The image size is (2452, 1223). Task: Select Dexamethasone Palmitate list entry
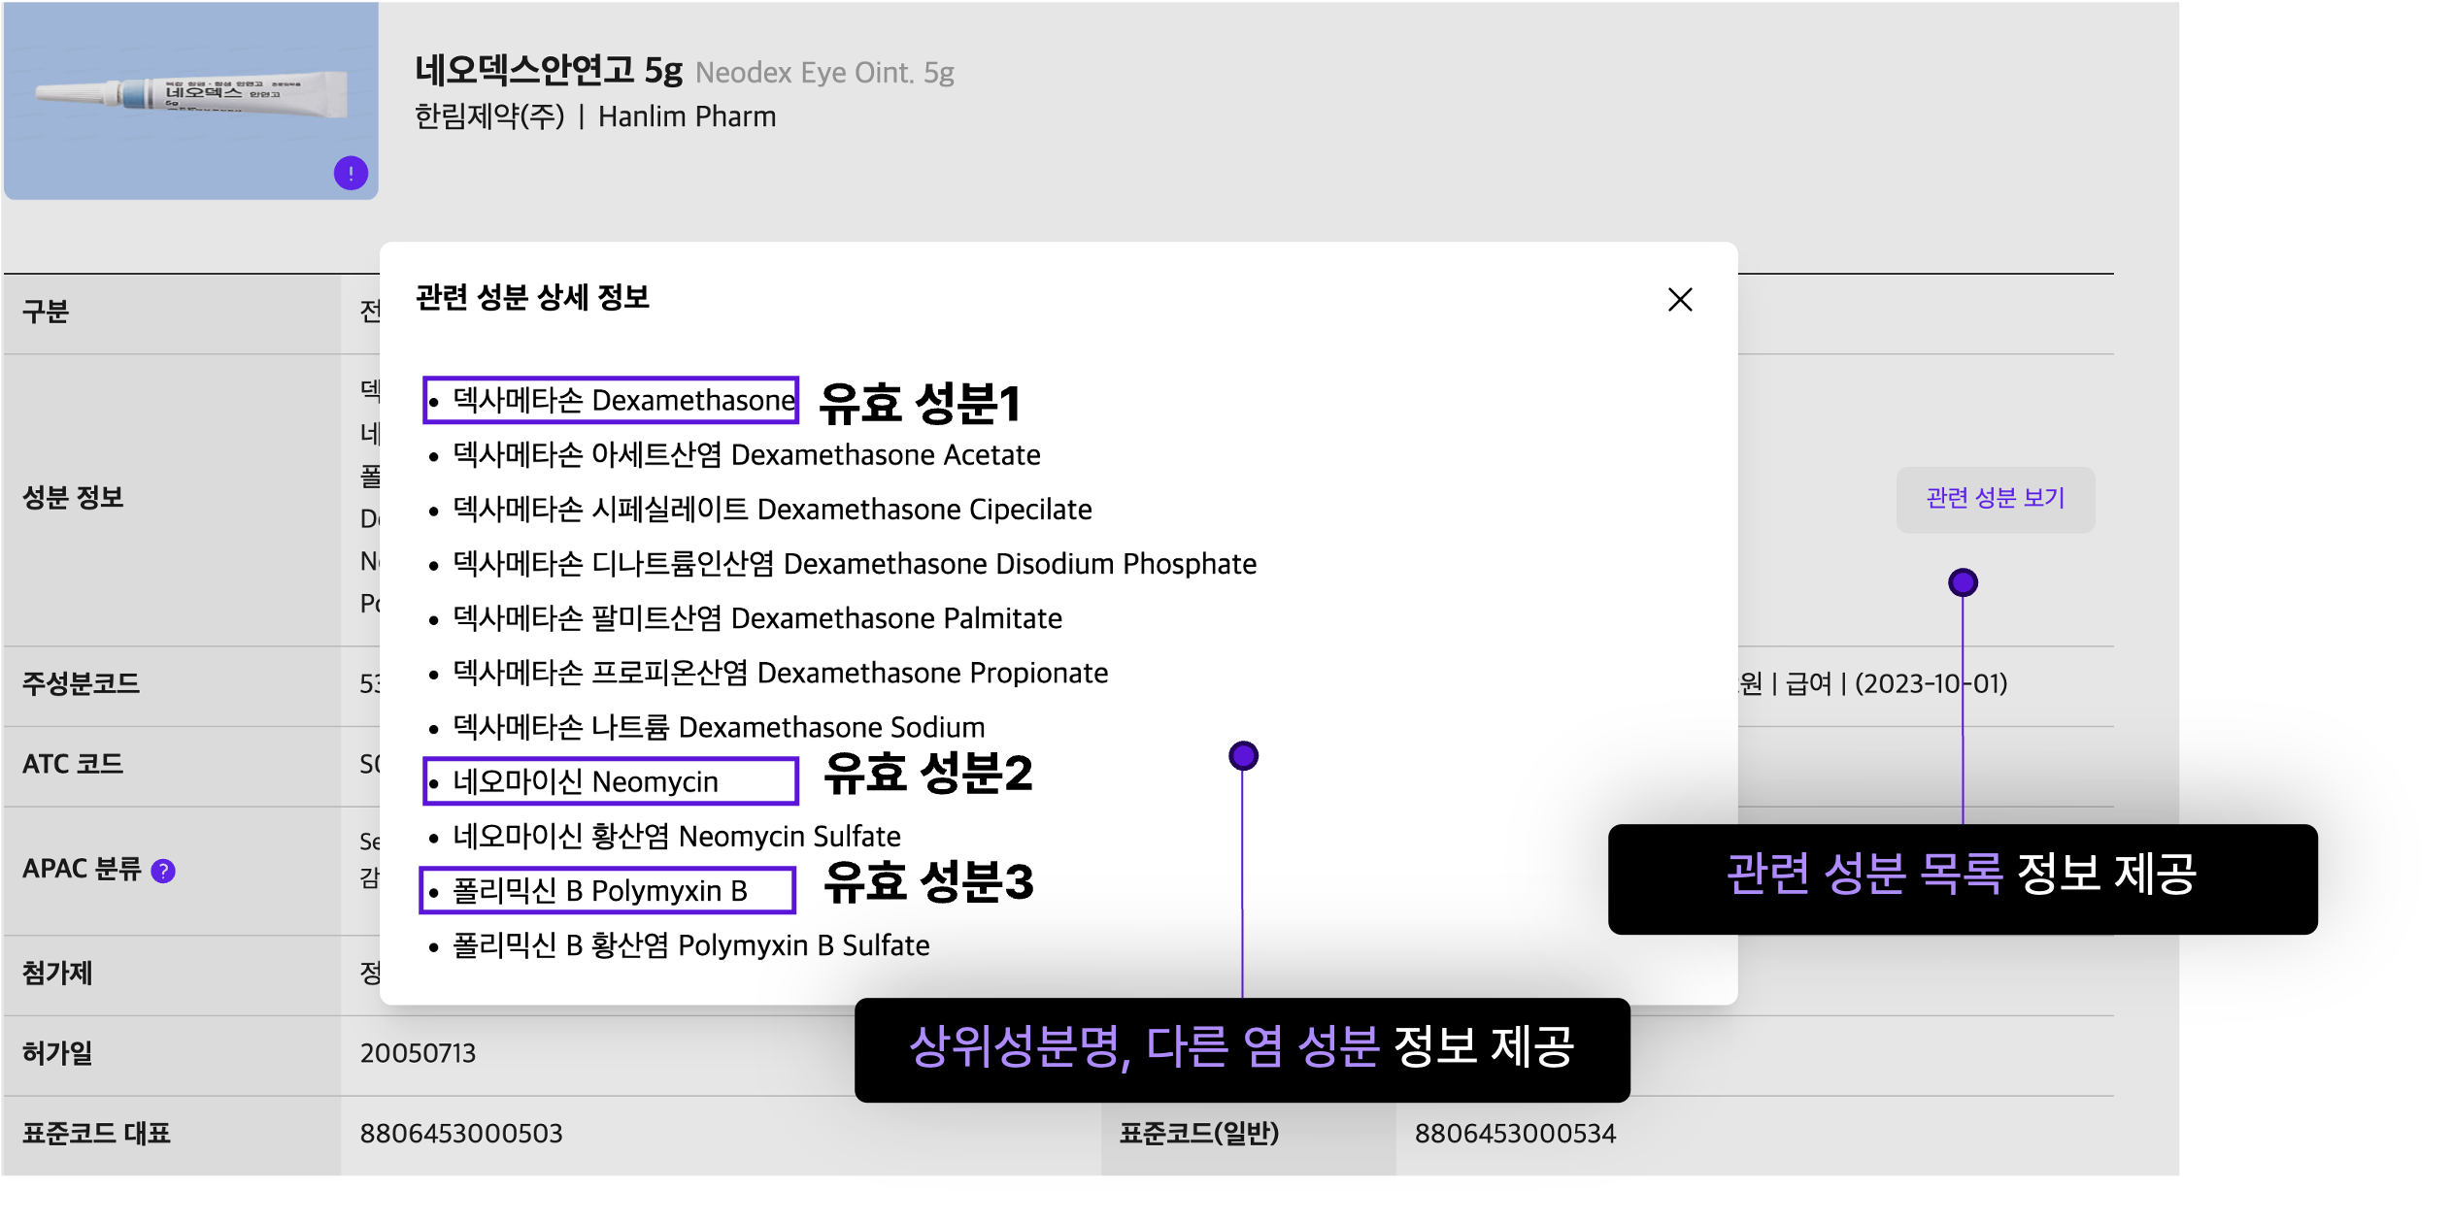(x=757, y=618)
